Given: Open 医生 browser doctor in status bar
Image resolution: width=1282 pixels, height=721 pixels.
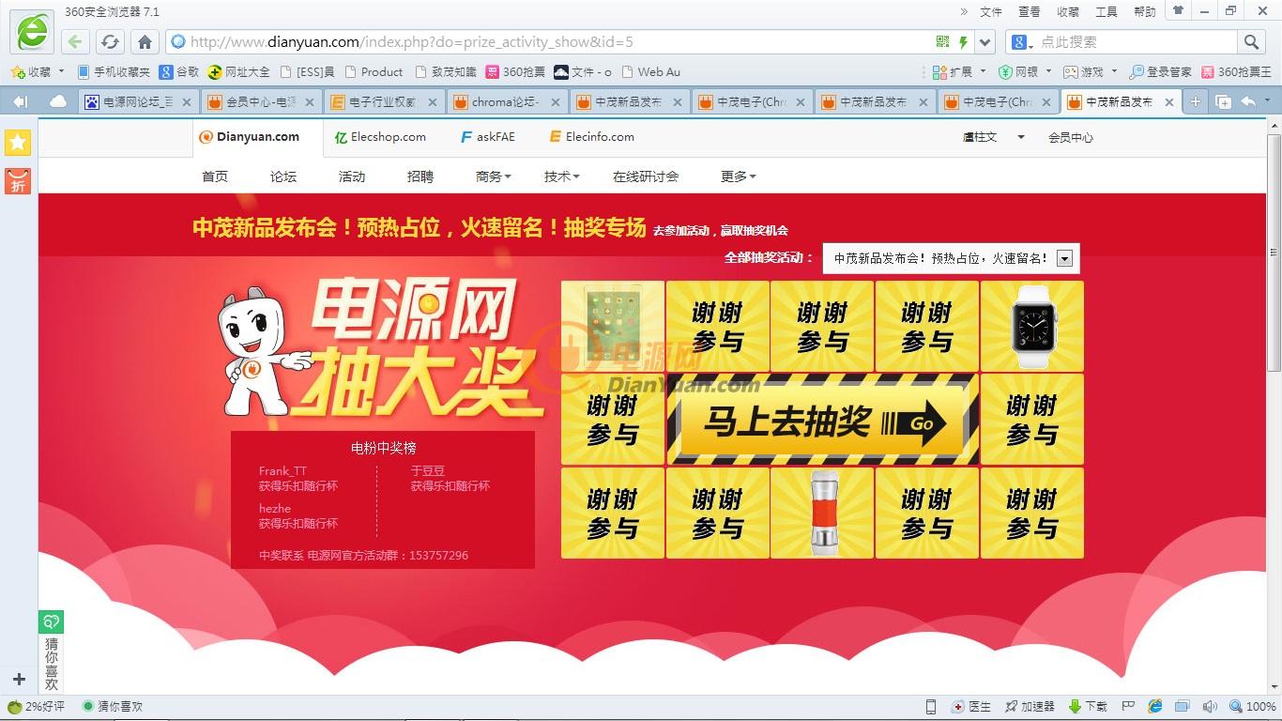Looking at the screenshot, I should 971,706.
